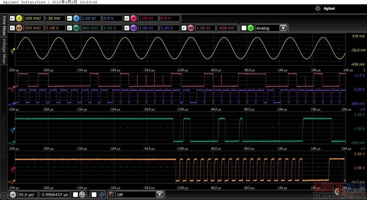Edit M1 offset 1.58 V
The height and width of the screenshot is (200, 367).
55,28
